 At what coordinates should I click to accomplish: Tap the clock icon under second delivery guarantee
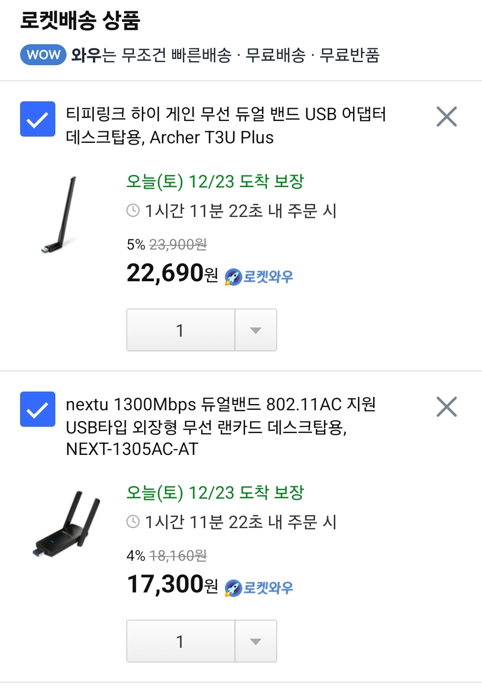(x=133, y=521)
